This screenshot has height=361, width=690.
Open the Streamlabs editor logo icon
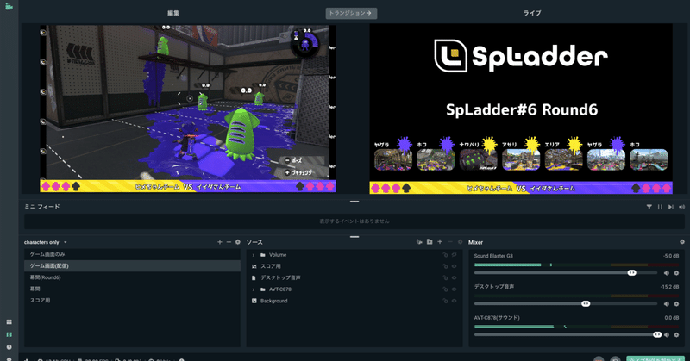[x=9, y=6]
